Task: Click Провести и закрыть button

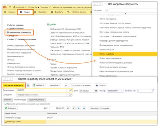Action: 13,85
